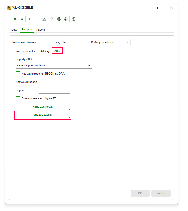Open the Dane personalne sub-tab

(25, 51)
